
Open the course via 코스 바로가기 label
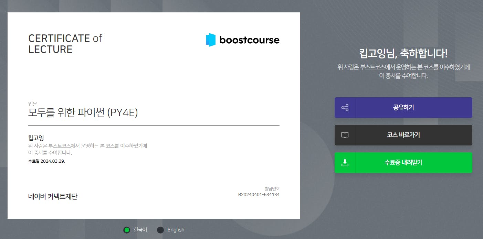403,135
